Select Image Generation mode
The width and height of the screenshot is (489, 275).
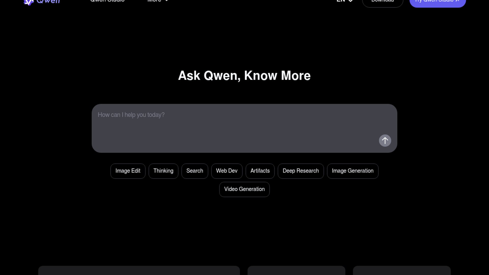pyautogui.click(x=352, y=171)
